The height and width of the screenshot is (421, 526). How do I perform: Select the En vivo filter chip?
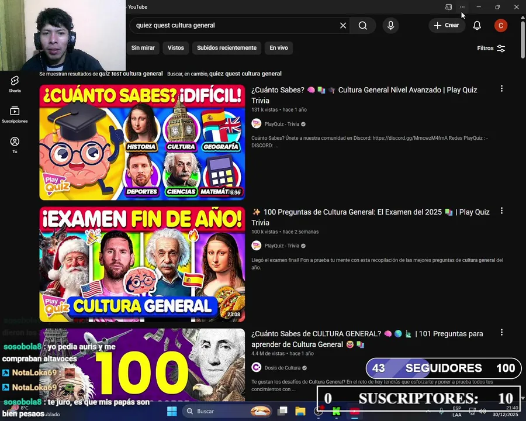point(279,48)
